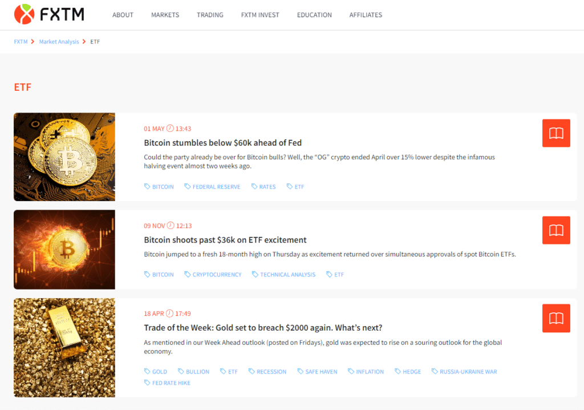Open the gold bar thumbnail
Viewport: 584px width, 410px height.
coord(64,348)
